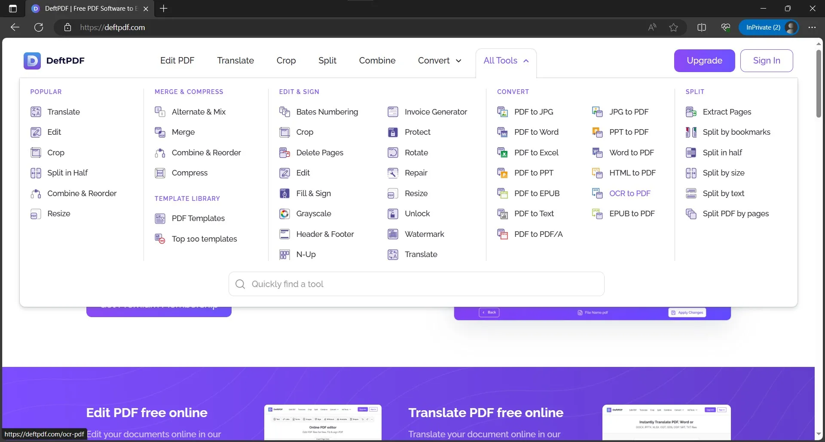Open Combine & Reorder under Popular

(x=82, y=194)
